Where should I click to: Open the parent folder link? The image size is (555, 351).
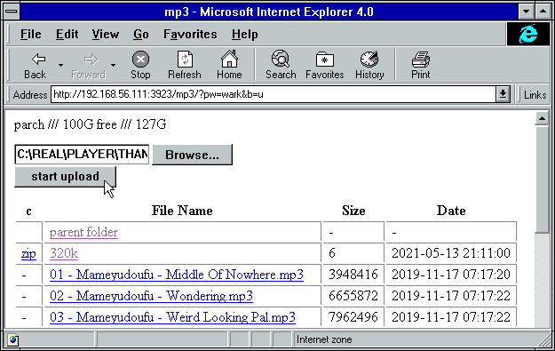coord(83,232)
